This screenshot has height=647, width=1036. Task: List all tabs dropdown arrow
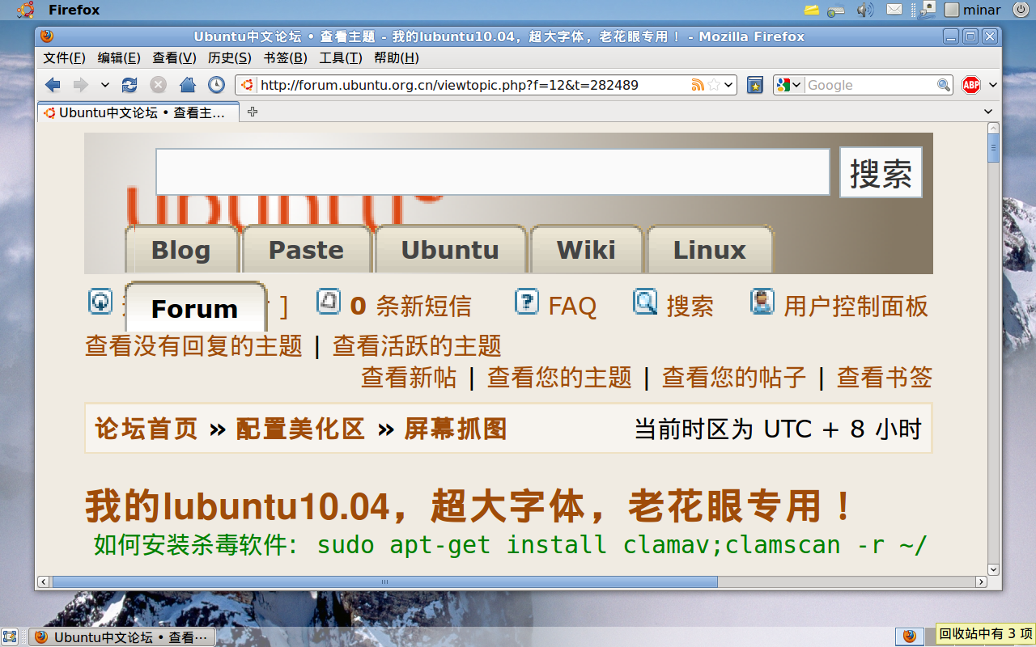(x=988, y=112)
